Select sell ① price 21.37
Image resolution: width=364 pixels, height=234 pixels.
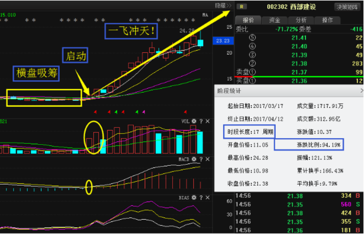pos(299,72)
